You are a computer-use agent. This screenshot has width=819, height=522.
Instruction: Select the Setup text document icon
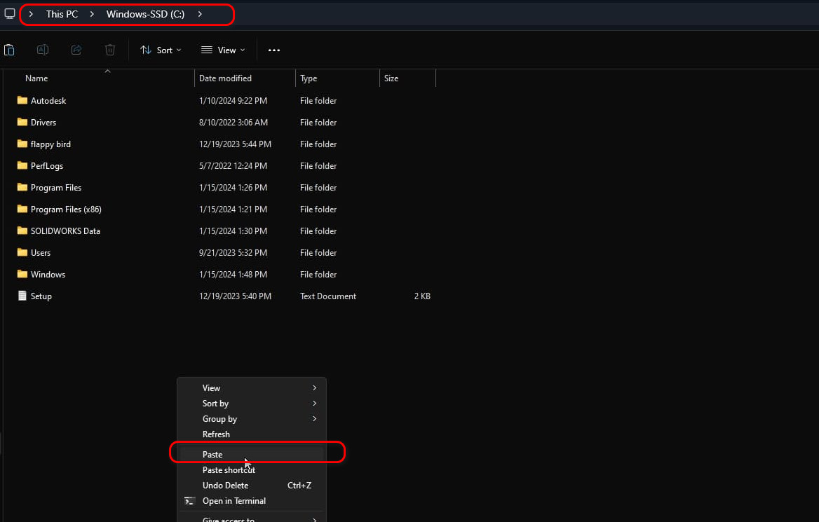point(22,296)
